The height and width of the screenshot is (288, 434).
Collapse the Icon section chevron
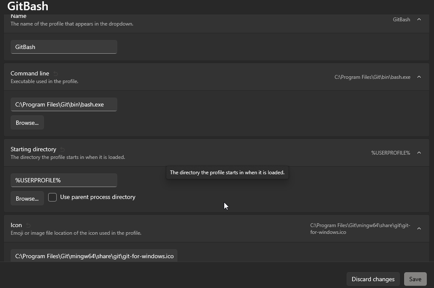coord(419,228)
